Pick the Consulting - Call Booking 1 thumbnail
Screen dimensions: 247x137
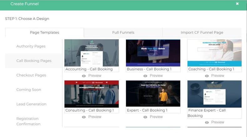tap(92, 94)
